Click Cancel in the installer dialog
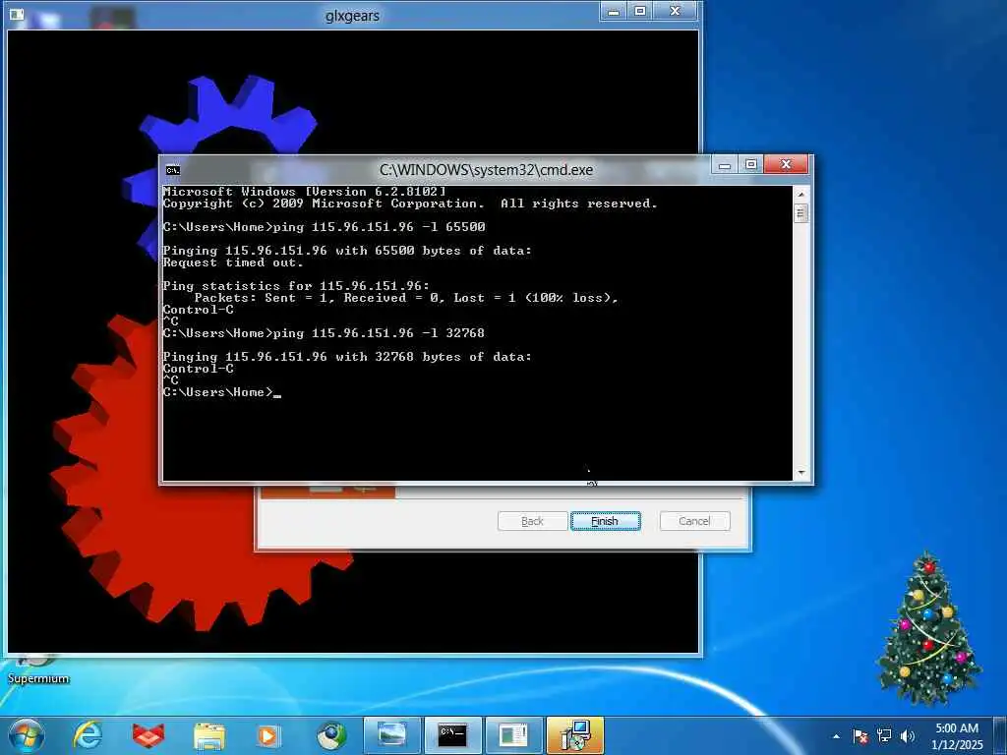This screenshot has height=755, width=1007. coord(695,521)
